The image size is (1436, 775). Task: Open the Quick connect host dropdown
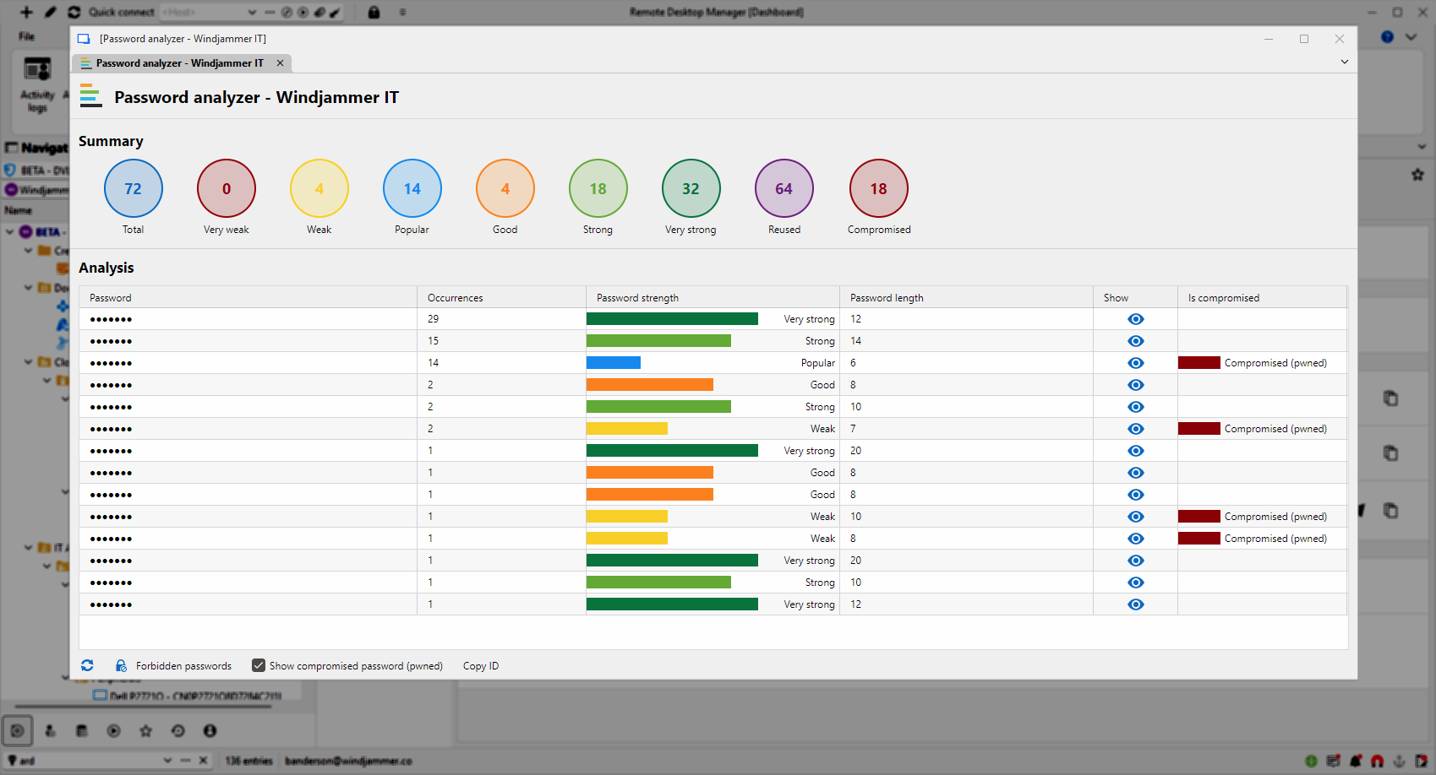(252, 12)
